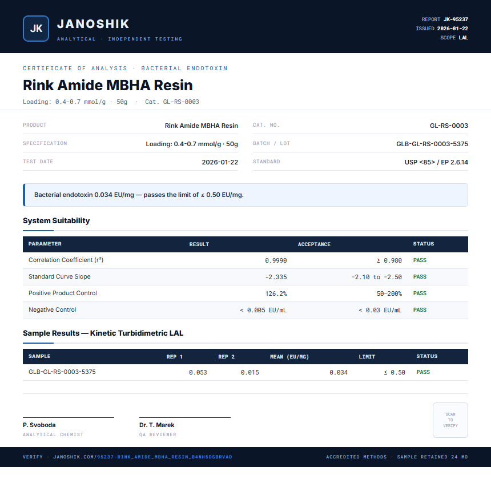
Task: Select the product value Rink Amide MBHA Resin
Action: pyautogui.click(x=202, y=126)
